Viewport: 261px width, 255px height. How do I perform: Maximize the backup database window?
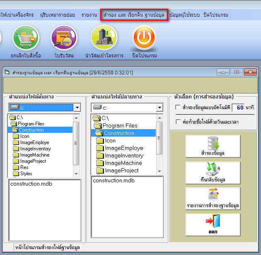237,72
